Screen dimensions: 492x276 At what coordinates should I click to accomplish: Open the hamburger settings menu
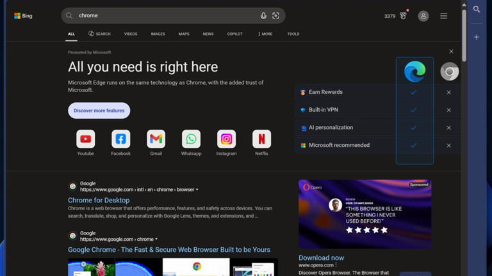point(443,16)
